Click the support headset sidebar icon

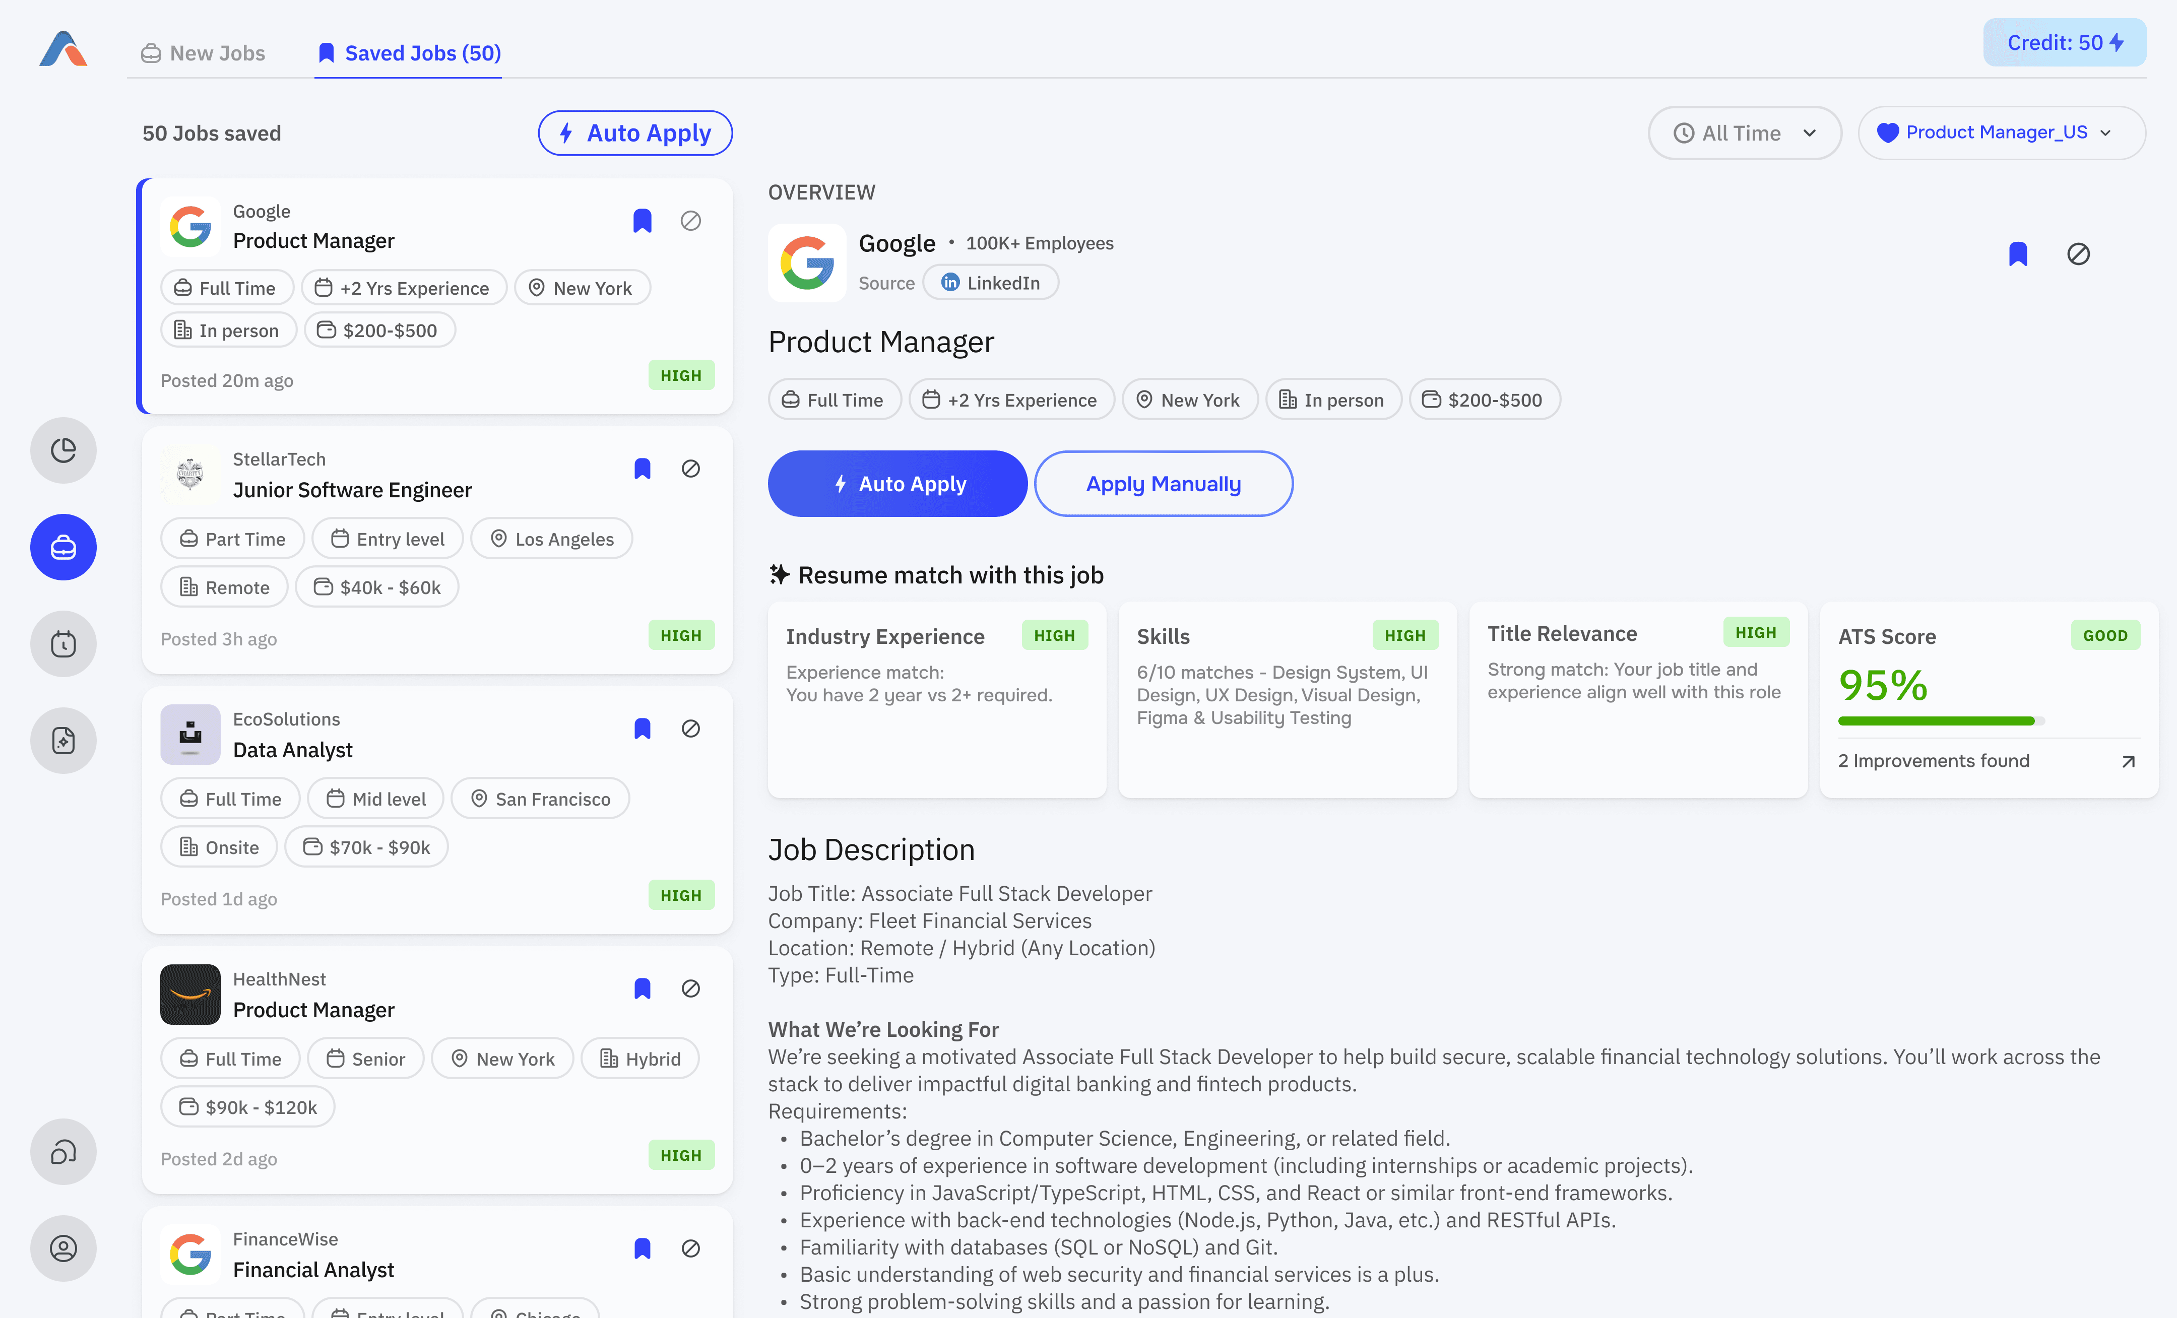point(62,1151)
